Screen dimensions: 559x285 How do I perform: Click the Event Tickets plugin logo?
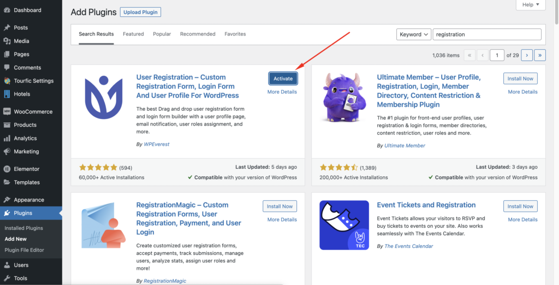click(344, 225)
